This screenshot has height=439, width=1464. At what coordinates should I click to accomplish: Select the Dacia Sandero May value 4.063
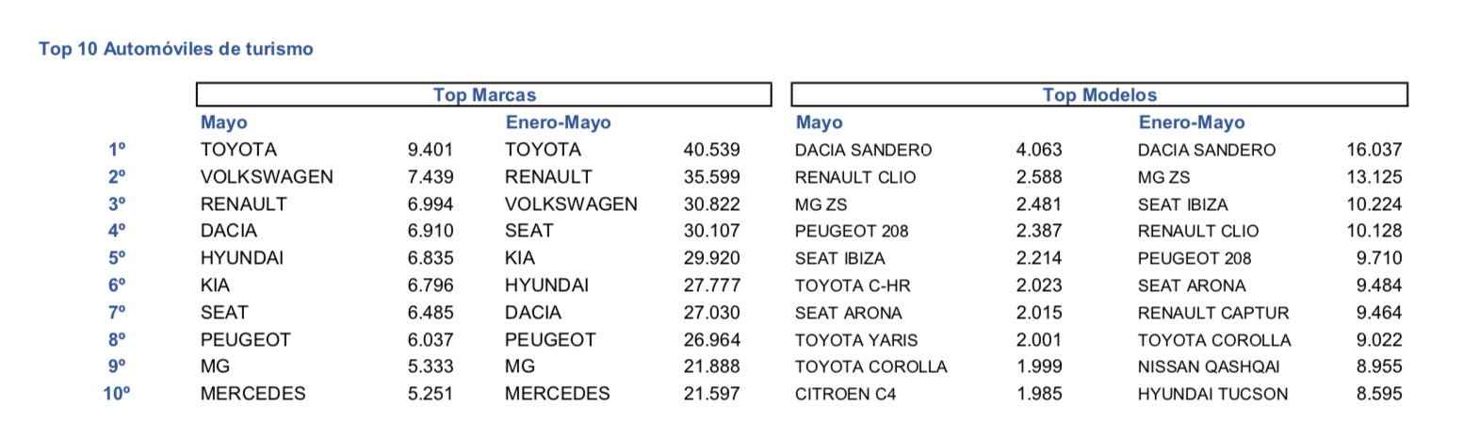pyautogui.click(x=1039, y=150)
